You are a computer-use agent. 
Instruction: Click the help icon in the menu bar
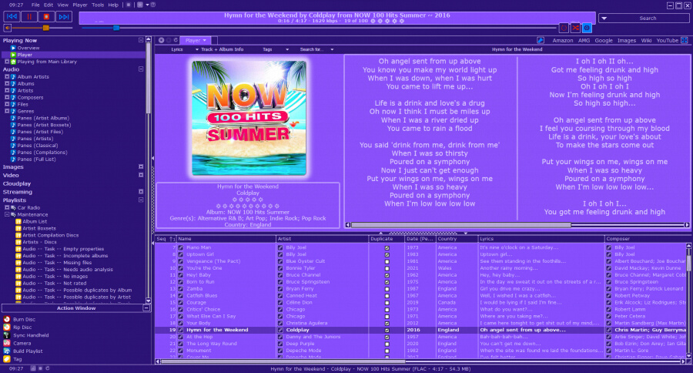[153, 5]
